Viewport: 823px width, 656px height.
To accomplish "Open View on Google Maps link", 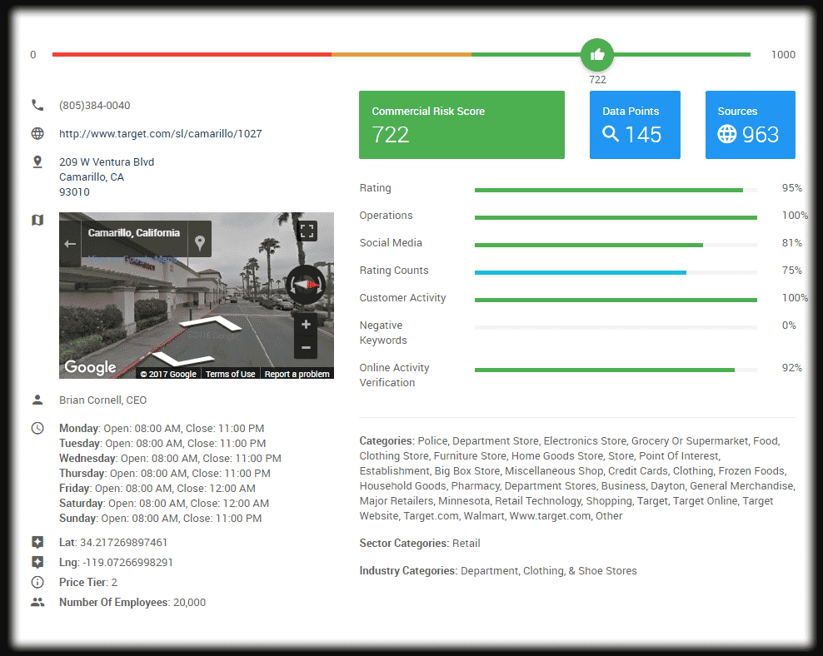I will point(133,259).
